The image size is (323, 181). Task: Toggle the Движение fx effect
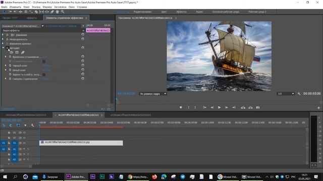click(7, 35)
